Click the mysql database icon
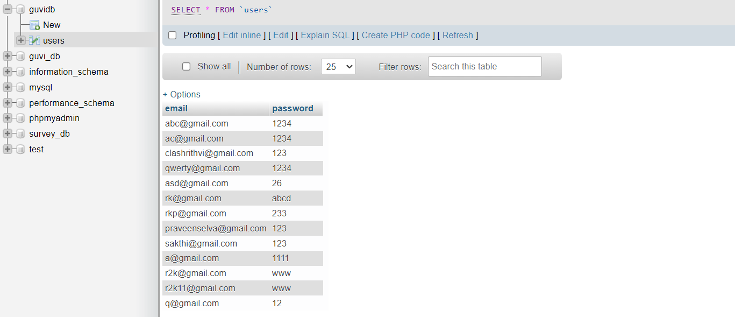The width and height of the screenshot is (735, 317). coord(20,87)
